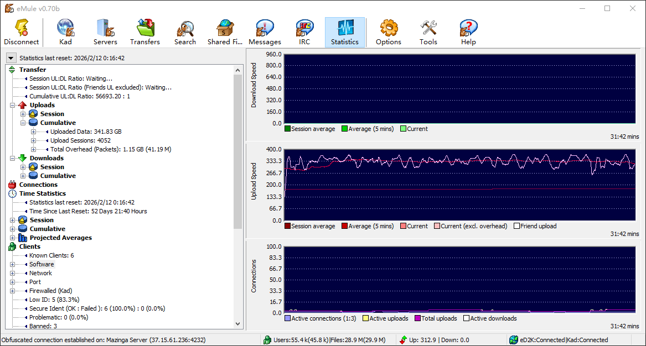Open the Messages window
The height and width of the screenshot is (346, 646).
click(265, 32)
